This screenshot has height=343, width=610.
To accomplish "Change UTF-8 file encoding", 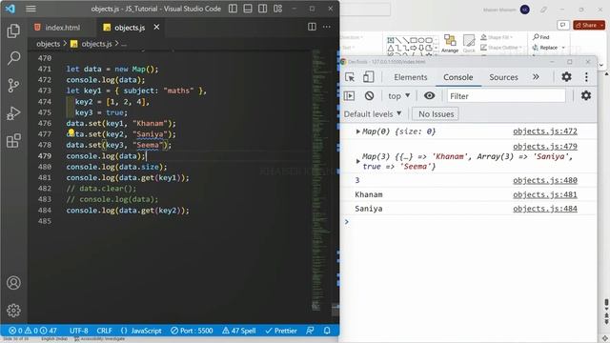I will pyautogui.click(x=78, y=331).
